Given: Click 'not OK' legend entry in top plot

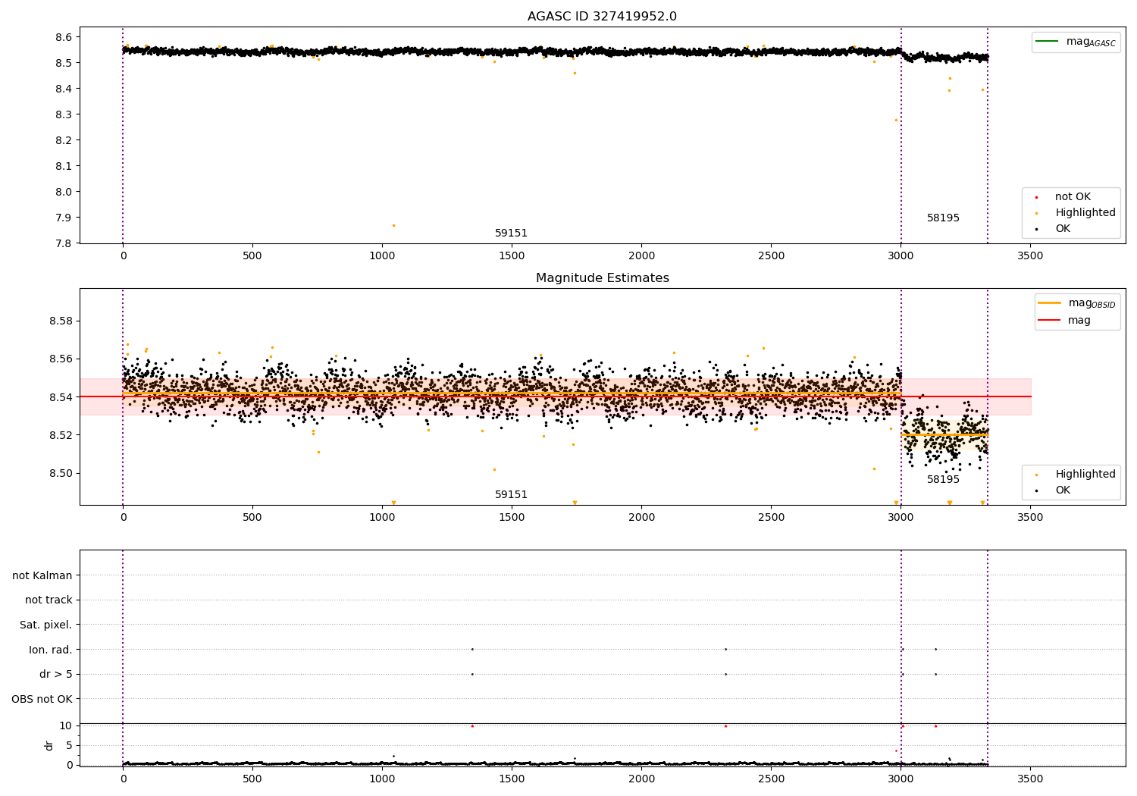Looking at the screenshot, I should [x=1063, y=197].
